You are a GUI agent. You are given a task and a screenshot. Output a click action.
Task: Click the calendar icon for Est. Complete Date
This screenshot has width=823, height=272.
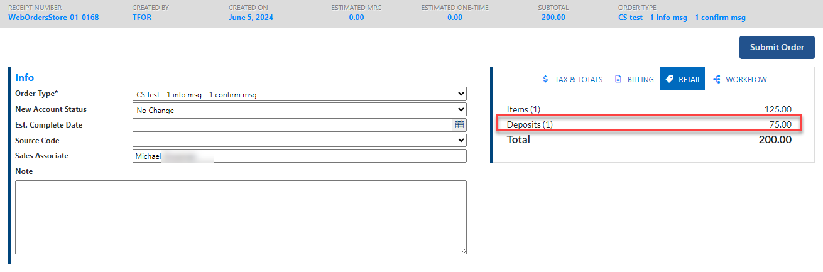pyautogui.click(x=459, y=125)
